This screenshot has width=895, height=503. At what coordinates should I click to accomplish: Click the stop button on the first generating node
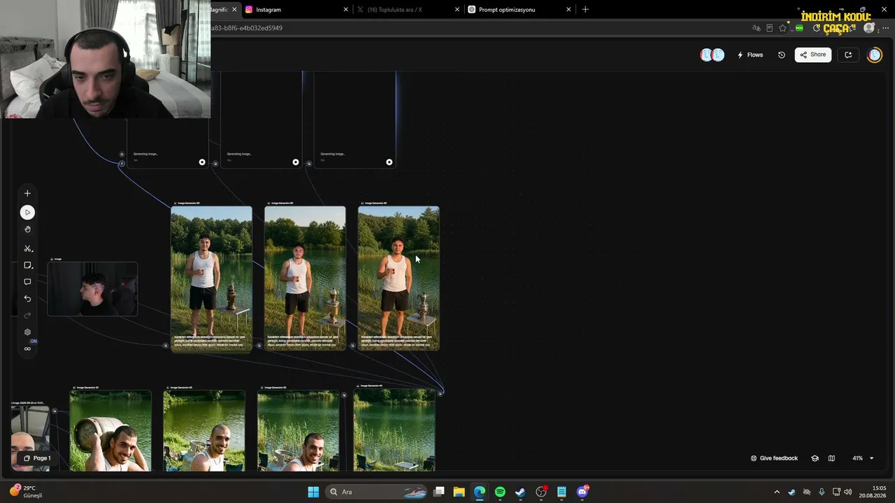tap(202, 162)
